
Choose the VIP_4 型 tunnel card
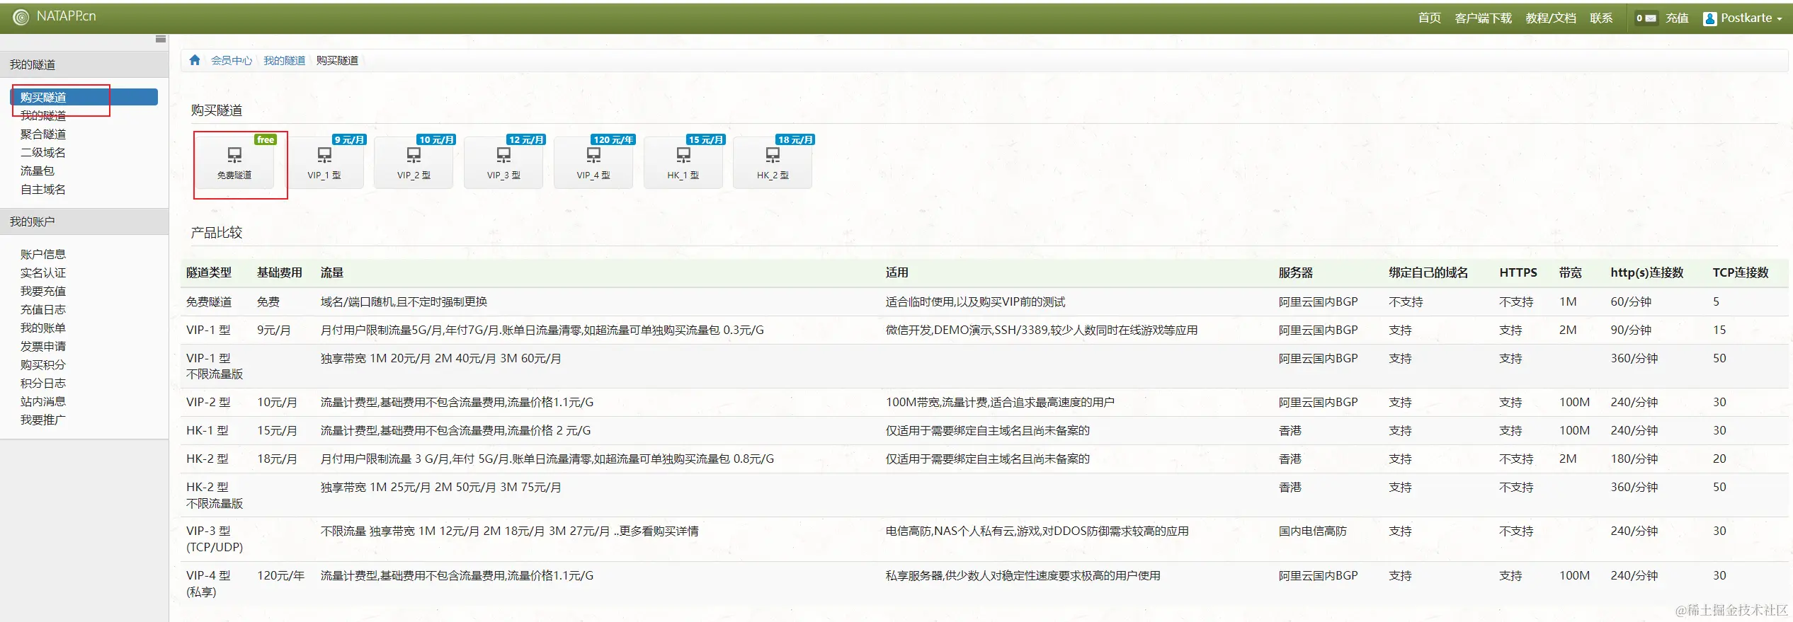(593, 163)
